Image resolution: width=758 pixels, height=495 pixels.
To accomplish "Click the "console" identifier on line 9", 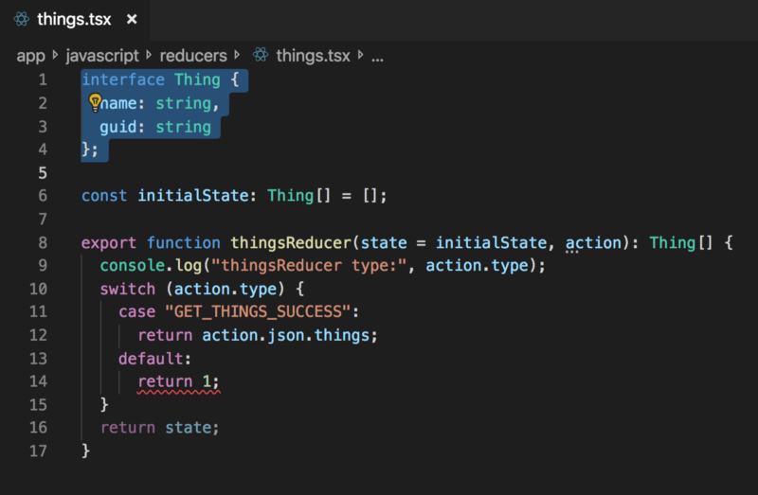I will (x=133, y=266).
